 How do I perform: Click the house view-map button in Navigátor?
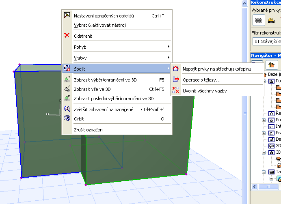coord(272,64)
